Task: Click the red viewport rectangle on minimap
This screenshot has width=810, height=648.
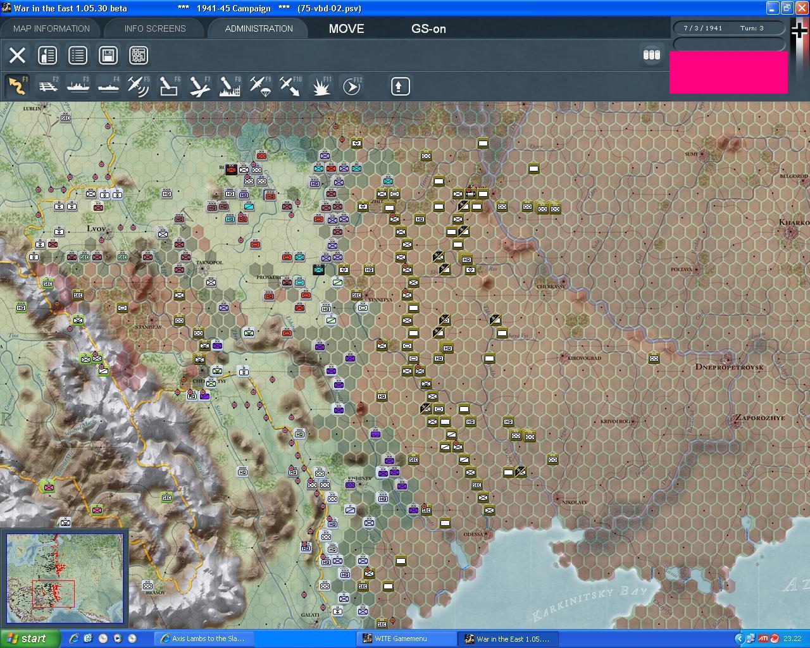Action: [53, 594]
